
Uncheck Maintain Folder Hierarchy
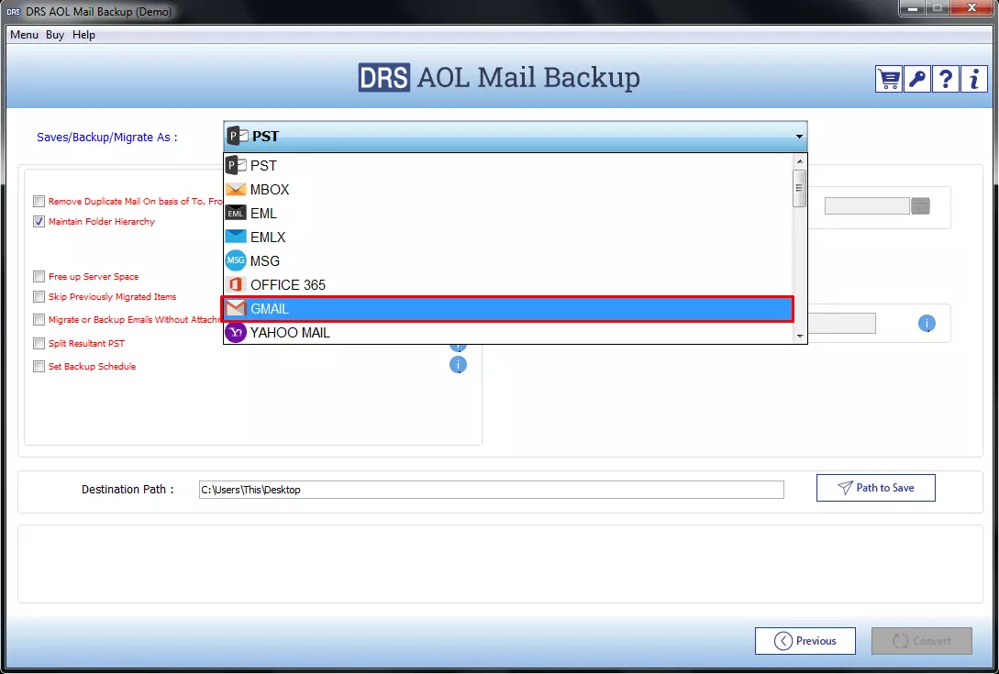pos(39,222)
